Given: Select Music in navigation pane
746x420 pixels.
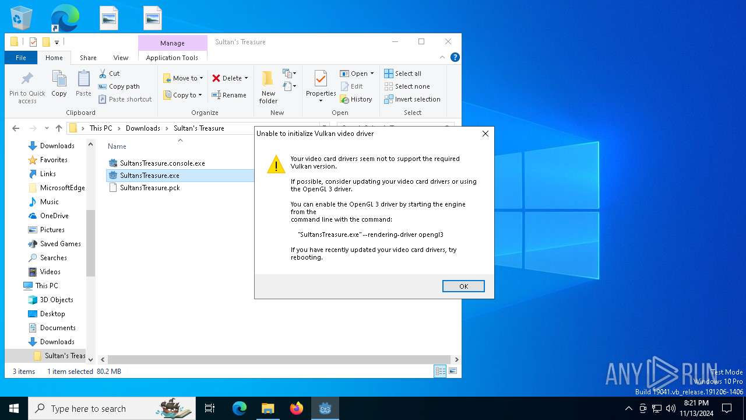Looking at the screenshot, I should [49, 202].
